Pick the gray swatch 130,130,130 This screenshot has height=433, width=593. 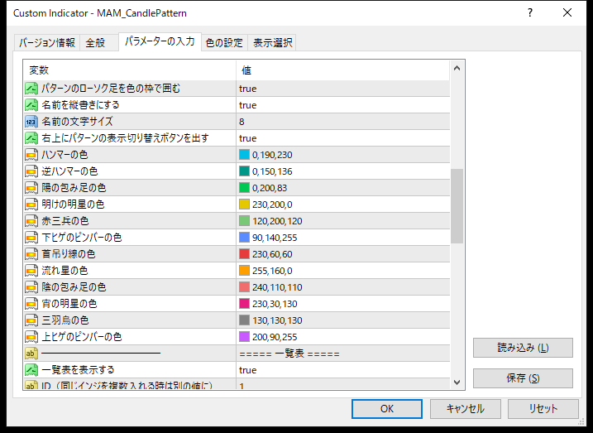(x=244, y=320)
